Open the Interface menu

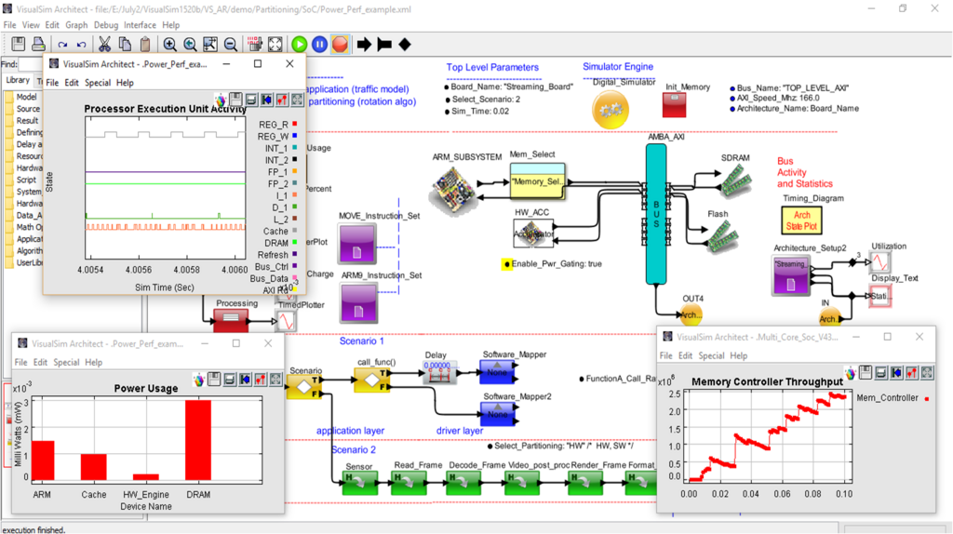pyautogui.click(x=140, y=25)
